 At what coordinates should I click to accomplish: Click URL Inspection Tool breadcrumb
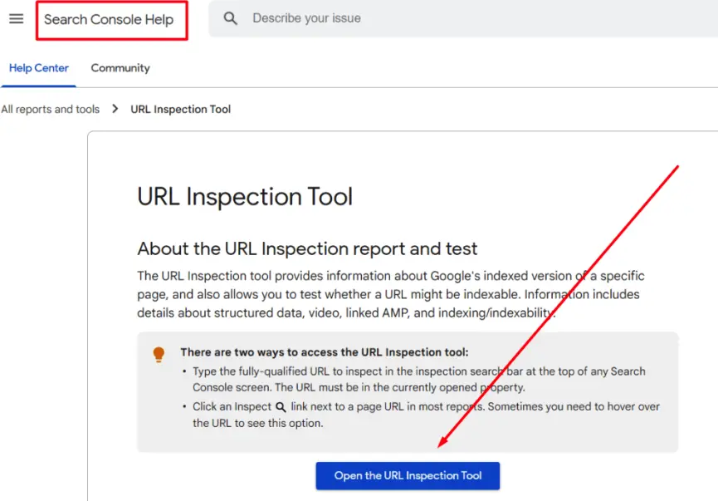pos(180,109)
